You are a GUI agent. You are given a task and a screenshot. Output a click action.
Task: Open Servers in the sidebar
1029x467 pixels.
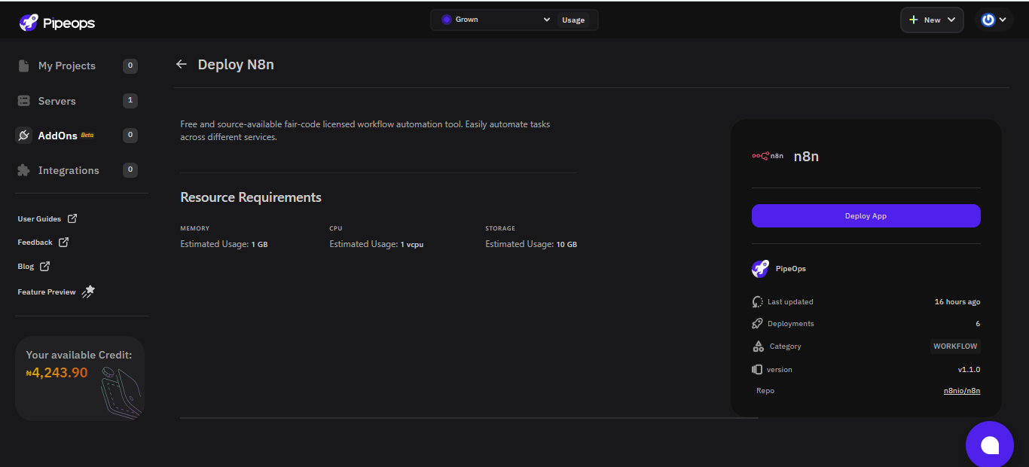point(77,101)
